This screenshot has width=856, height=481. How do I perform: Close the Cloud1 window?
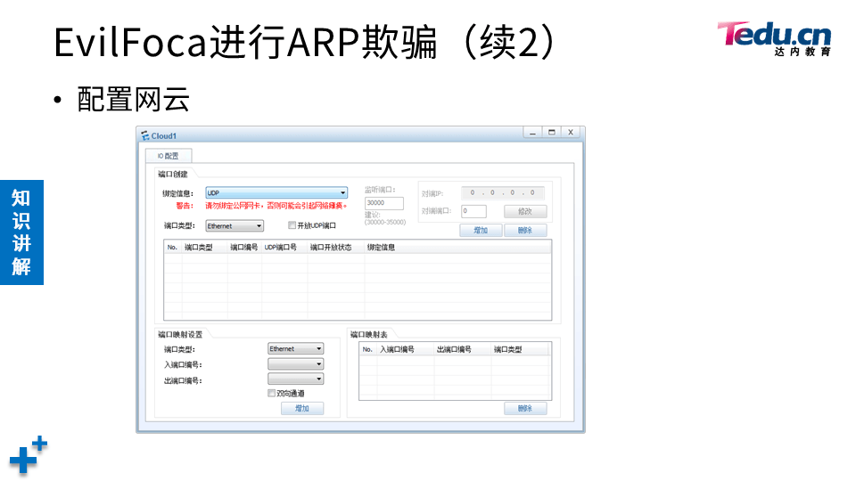[x=571, y=133]
